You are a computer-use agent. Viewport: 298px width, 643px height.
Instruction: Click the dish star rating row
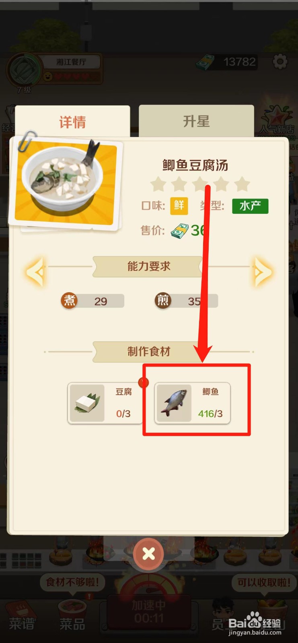[x=200, y=184]
